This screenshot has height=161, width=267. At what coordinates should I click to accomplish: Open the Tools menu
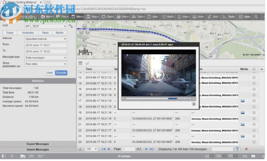229,17
